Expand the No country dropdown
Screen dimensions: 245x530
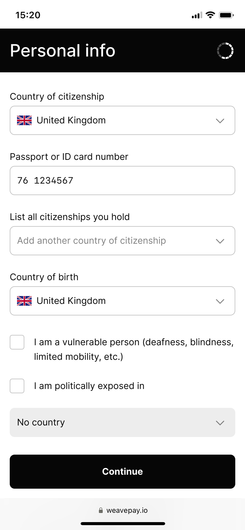[122, 422]
